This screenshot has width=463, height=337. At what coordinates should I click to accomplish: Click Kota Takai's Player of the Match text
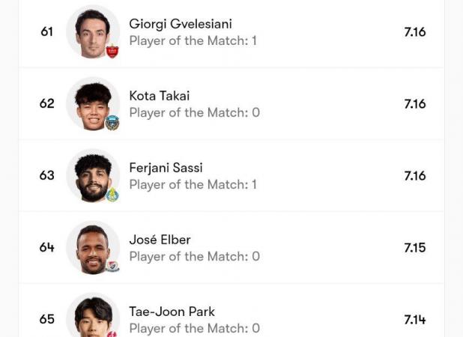[195, 113]
